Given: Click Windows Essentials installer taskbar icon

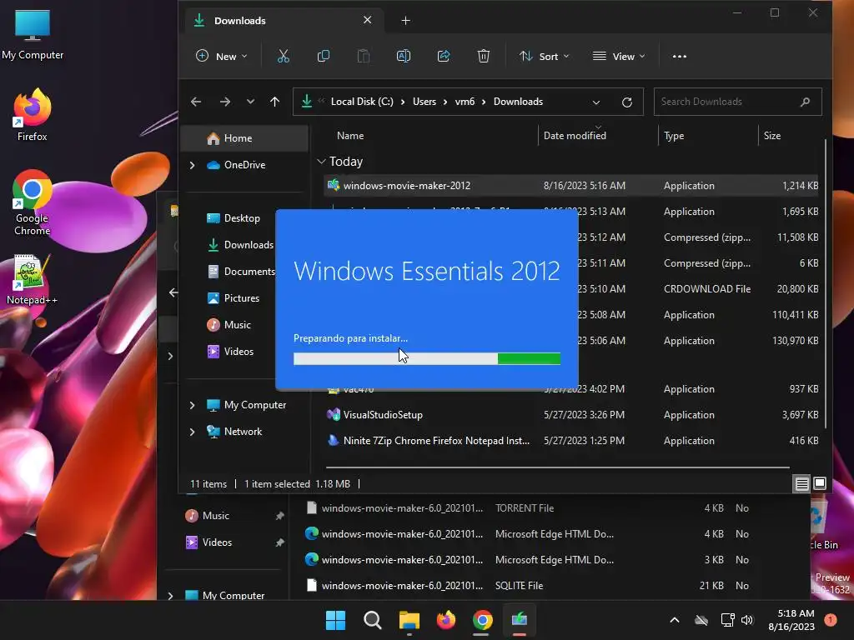Looking at the screenshot, I should coord(520,620).
